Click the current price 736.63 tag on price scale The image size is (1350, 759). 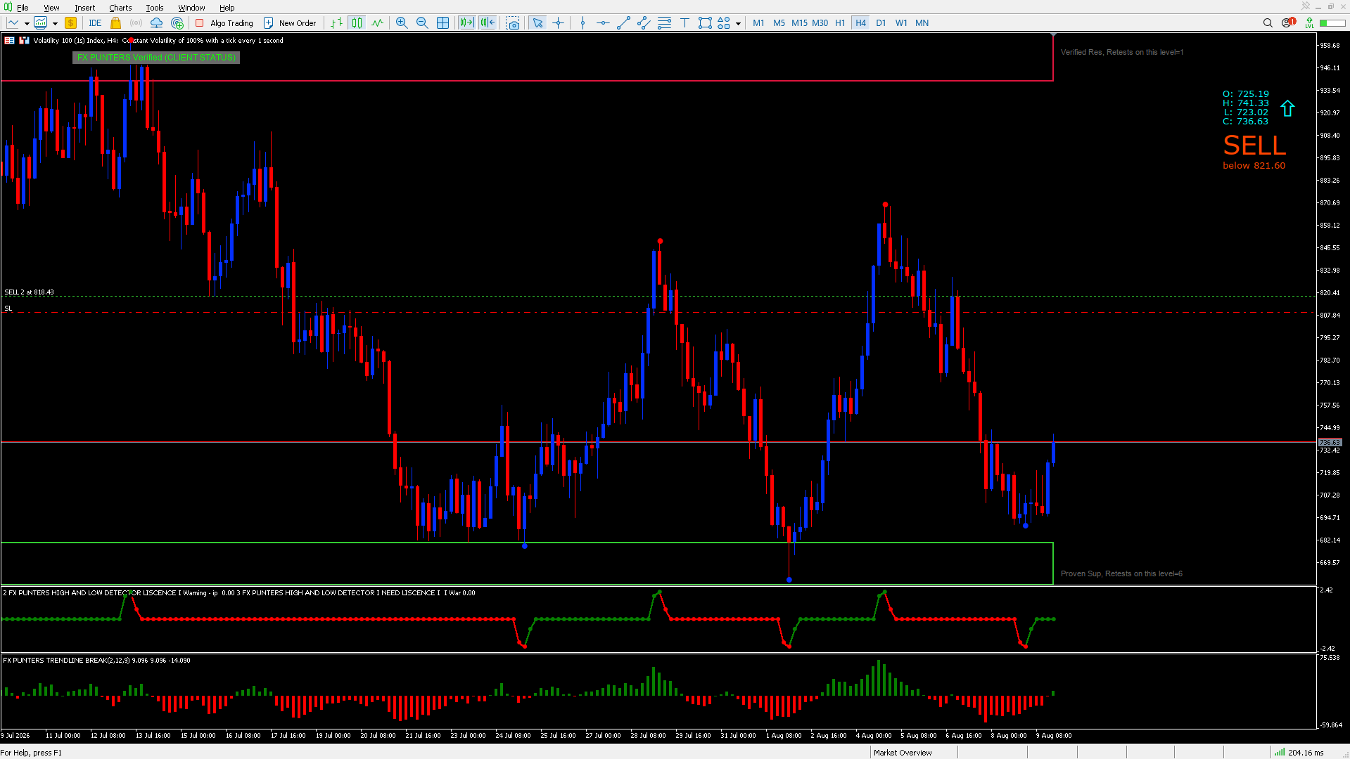click(1330, 443)
